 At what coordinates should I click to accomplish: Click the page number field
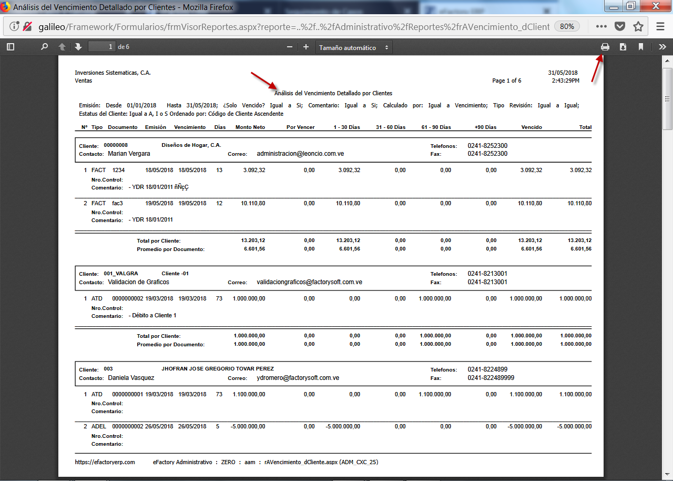pyautogui.click(x=102, y=47)
